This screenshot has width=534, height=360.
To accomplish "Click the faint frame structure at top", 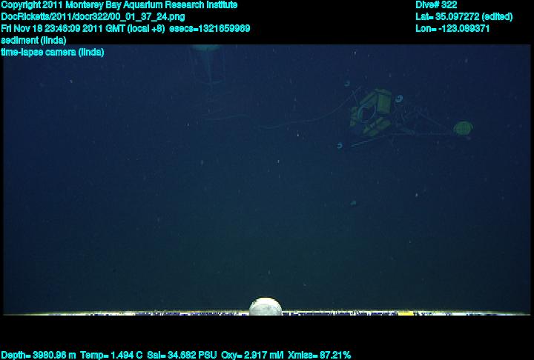I will tap(207, 61).
